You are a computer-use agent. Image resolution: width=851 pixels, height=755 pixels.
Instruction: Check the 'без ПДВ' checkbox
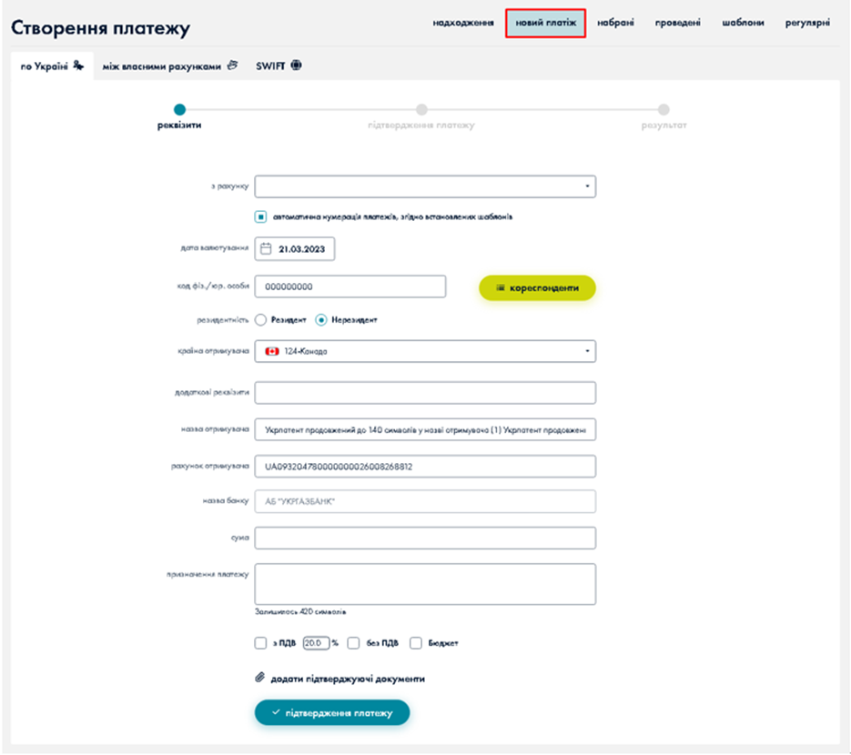tap(354, 643)
